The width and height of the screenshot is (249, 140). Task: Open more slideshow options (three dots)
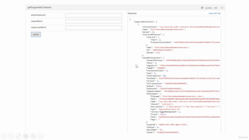40,136
